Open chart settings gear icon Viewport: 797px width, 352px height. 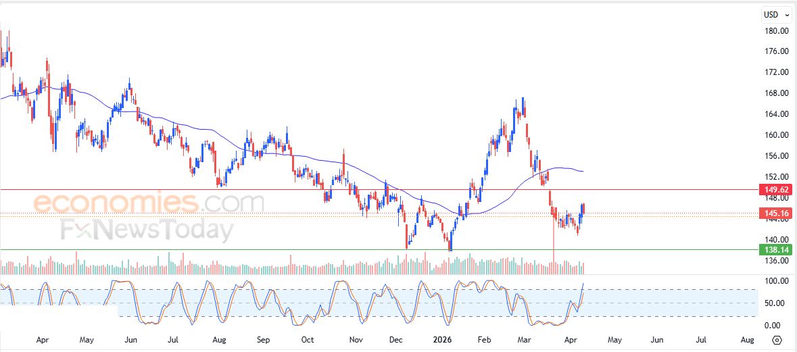(x=777, y=340)
